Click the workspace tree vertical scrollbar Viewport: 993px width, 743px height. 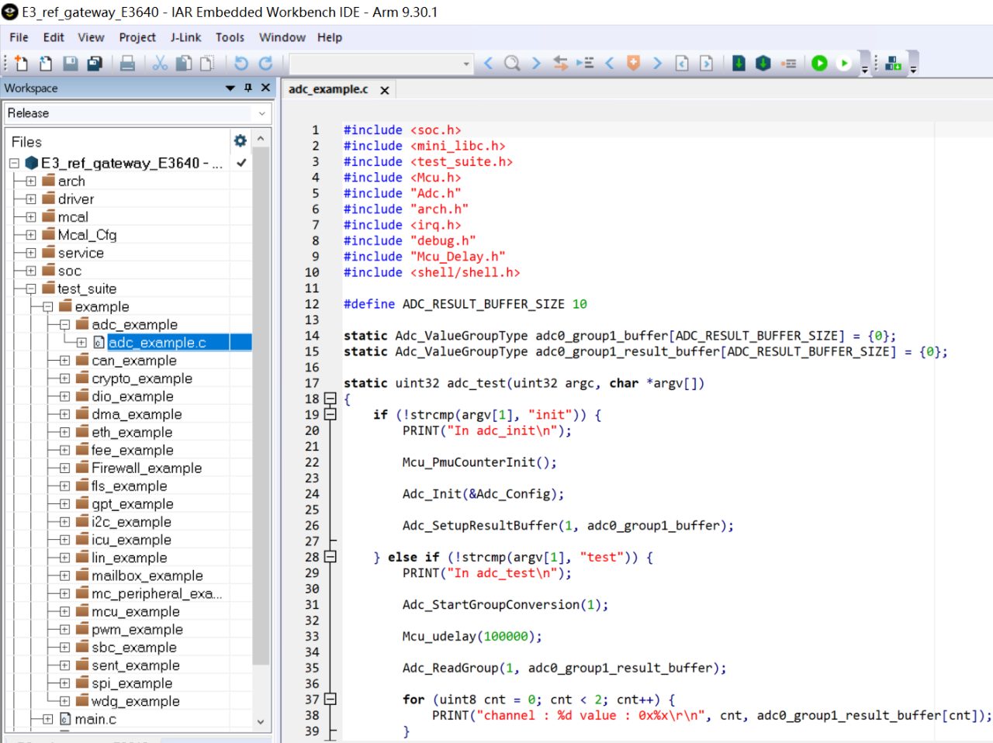point(261,403)
